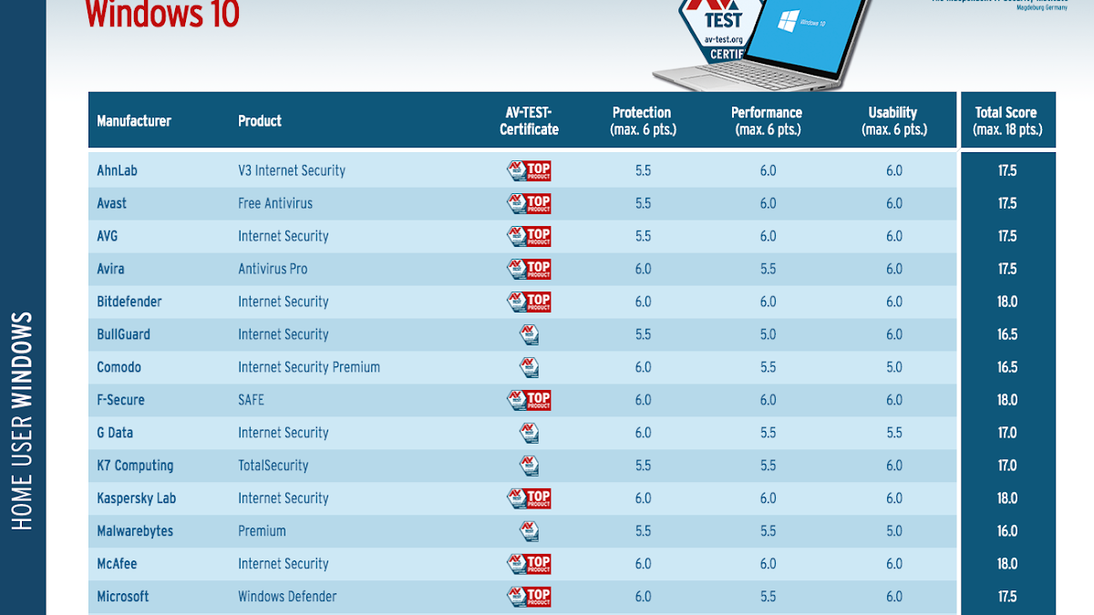Click G Data's 17.0 total score
This screenshot has width=1094, height=615.
[1007, 433]
